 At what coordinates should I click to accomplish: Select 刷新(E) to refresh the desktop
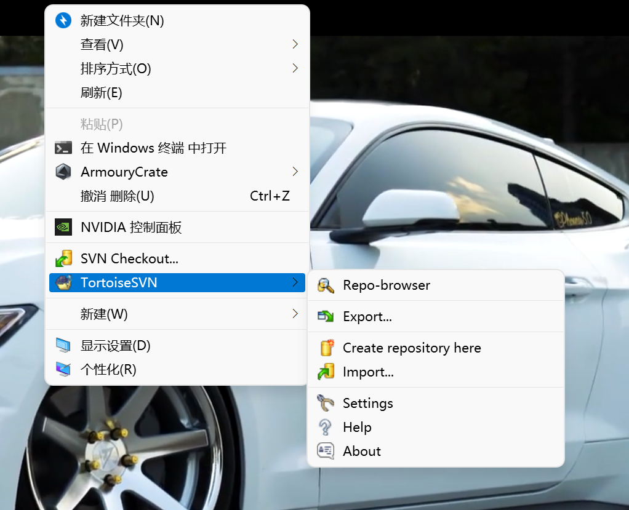[177, 93]
